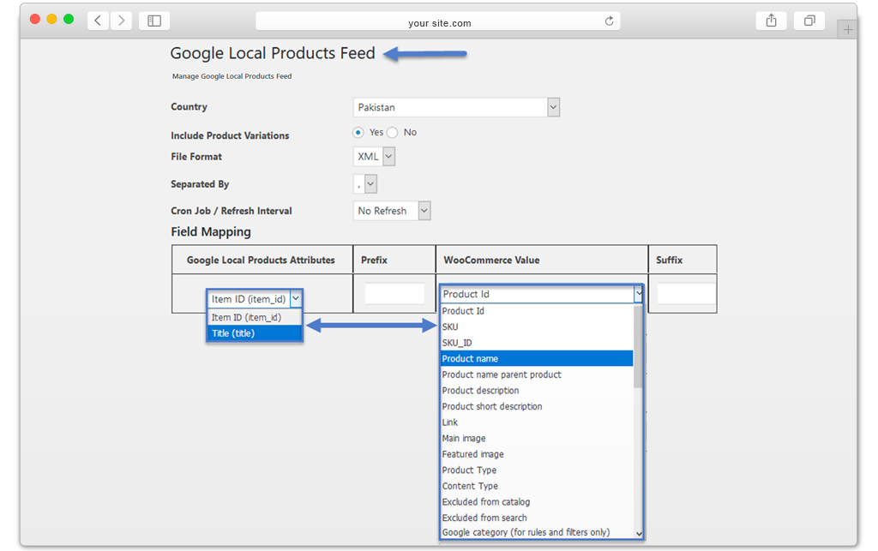Open the File Format dropdown showing XML
Screen dimensions: 878x551
tap(374, 157)
